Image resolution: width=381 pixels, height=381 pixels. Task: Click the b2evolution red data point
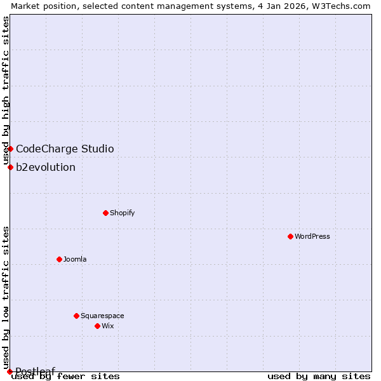10,167
